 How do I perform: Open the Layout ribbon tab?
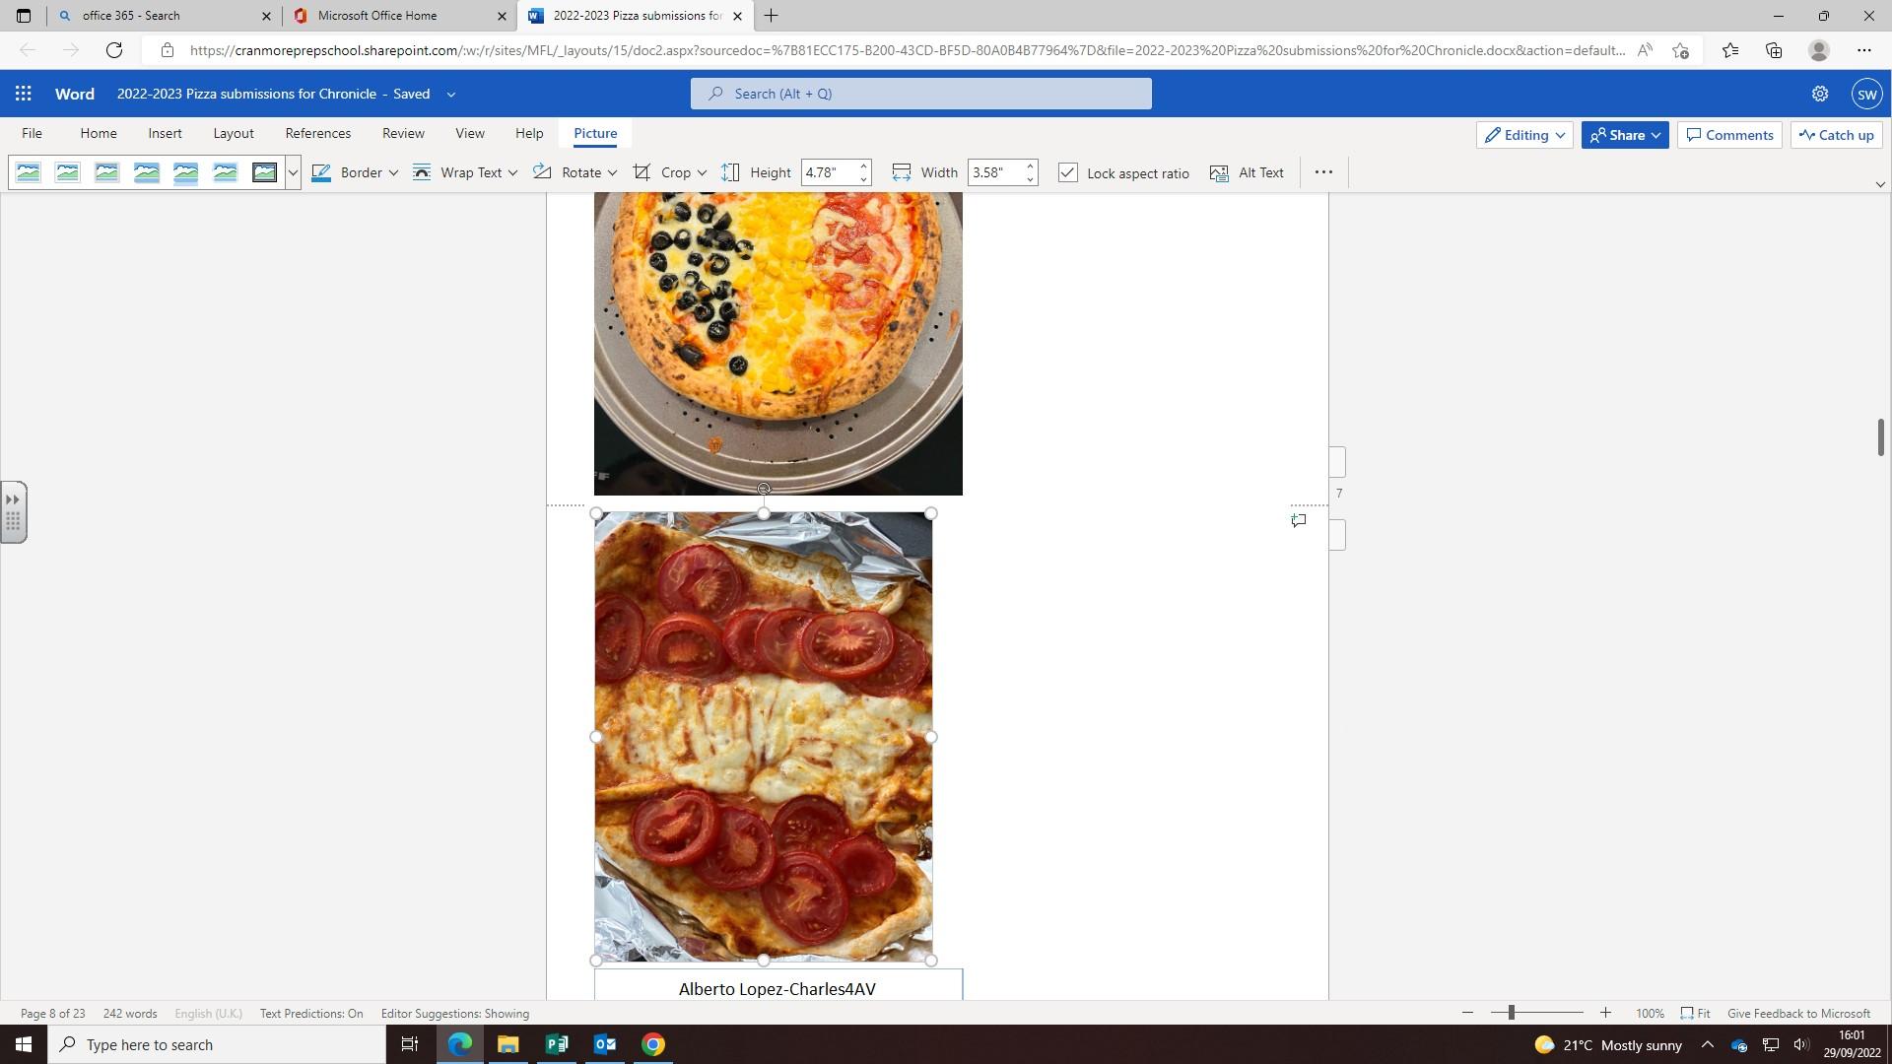[x=233, y=133]
